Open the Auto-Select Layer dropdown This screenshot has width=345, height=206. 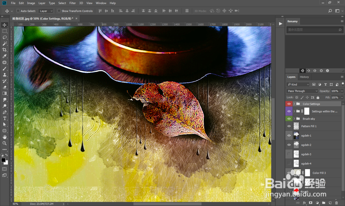pos(46,11)
